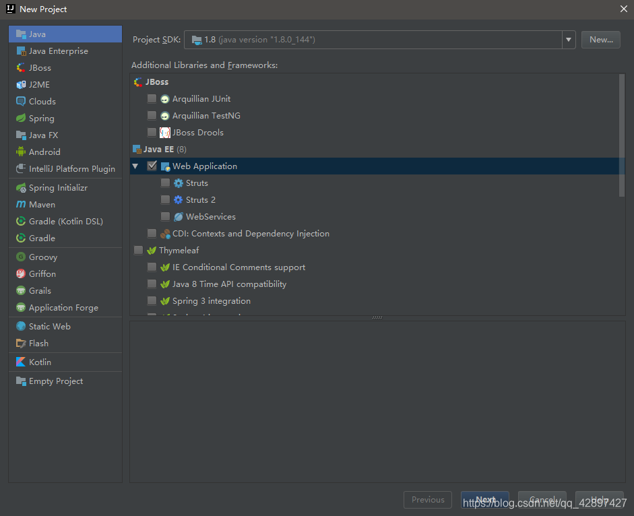Enable the WebServices checkbox
The height and width of the screenshot is (516, 634).
pos(165,216)
